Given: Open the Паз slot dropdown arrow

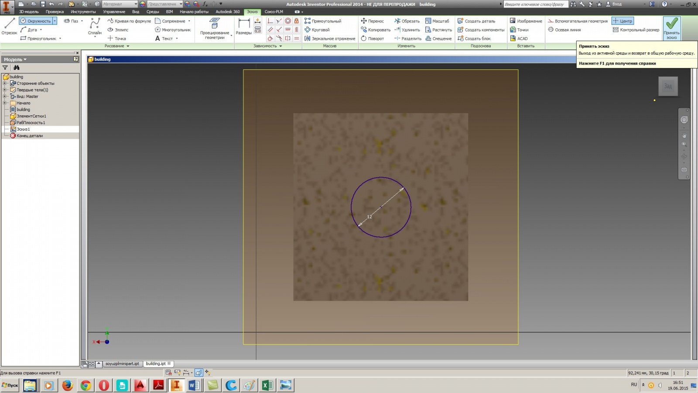Looking at the screenshot, I should 82,21.
